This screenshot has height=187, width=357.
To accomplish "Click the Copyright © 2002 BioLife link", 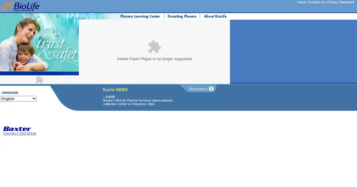I will [x=19, y=134].
